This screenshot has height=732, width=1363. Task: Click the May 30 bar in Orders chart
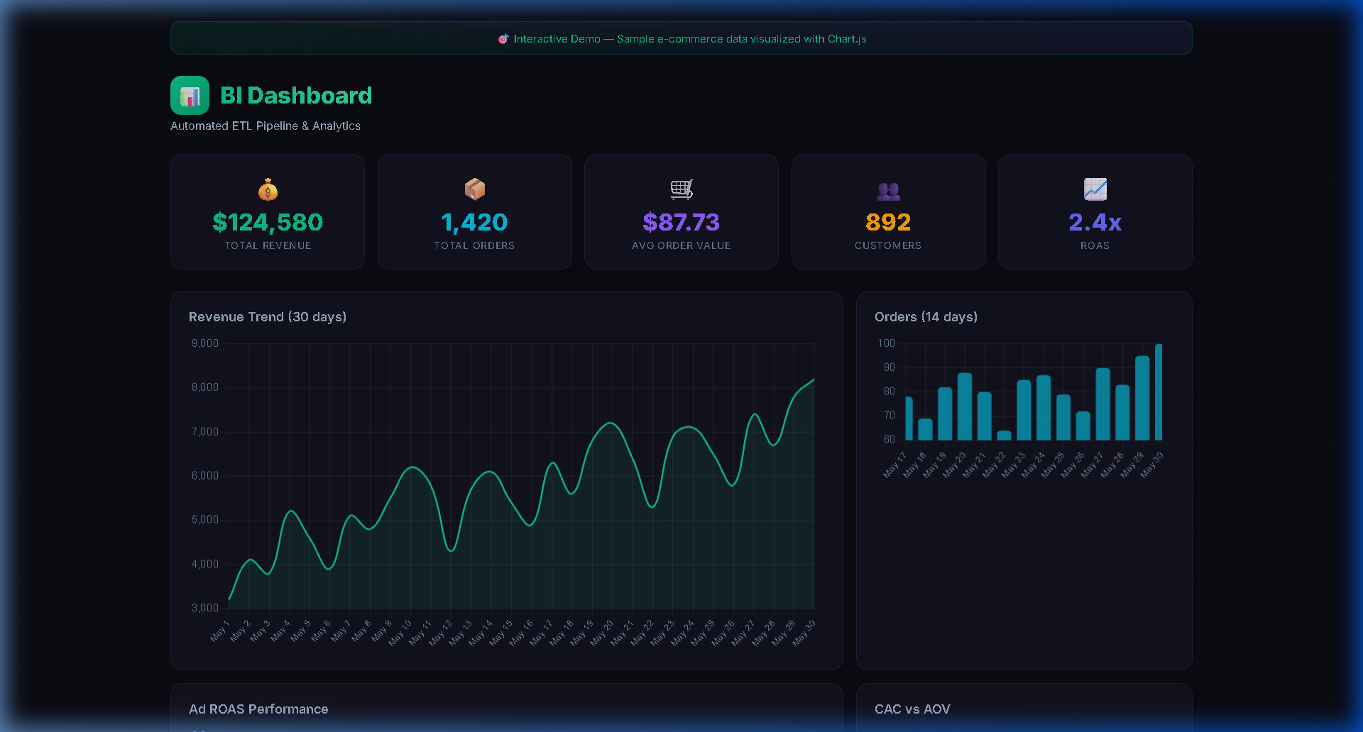1159,392
